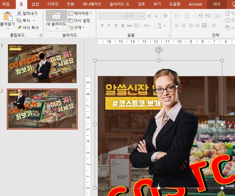Click the #코스트코 yellow text box

pos(132,103)
